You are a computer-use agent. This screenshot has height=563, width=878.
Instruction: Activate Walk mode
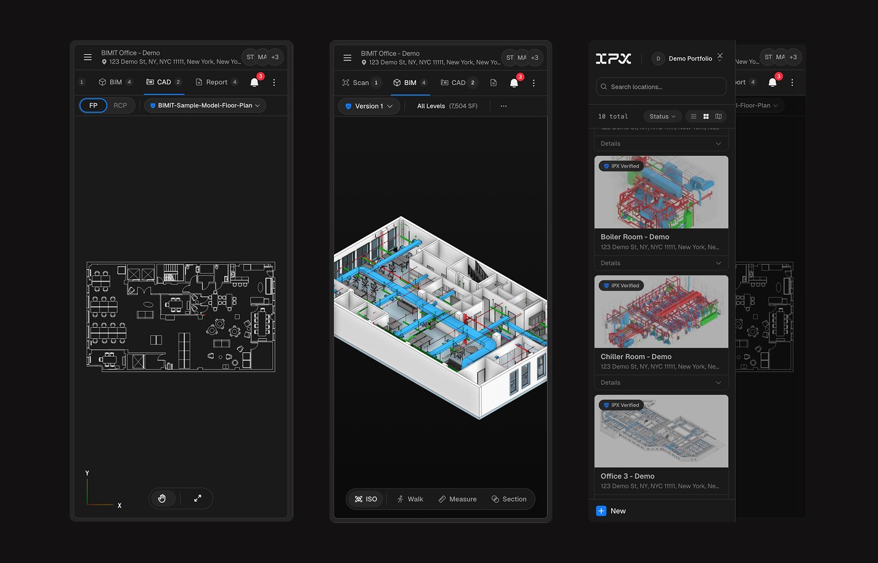pyautogui.click(x=410, y=499)
